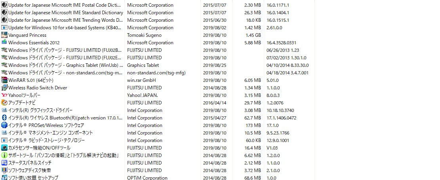Select the アップデートナビ program name
Image resolution: width=440 pixels, height=180 pixels.
pyautogui.click(x=22, y=102)
